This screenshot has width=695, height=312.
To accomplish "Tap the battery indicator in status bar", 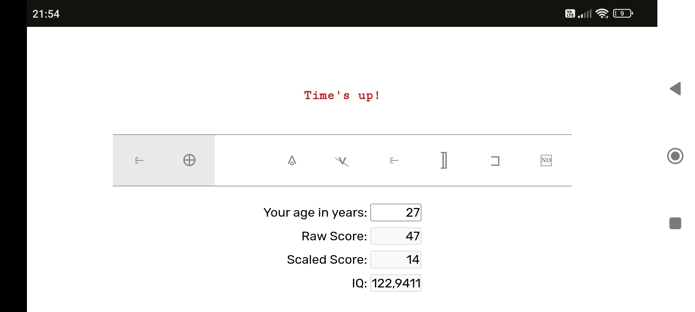I will (623, 14).
